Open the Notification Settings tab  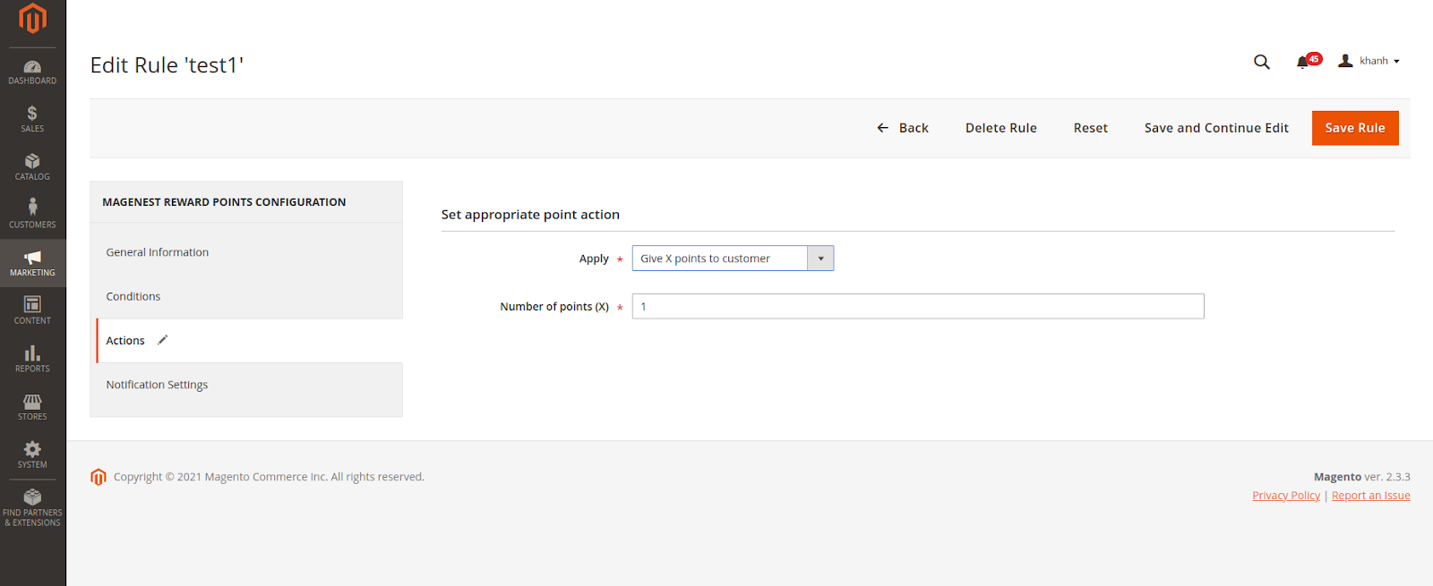[x=157, y=385]
